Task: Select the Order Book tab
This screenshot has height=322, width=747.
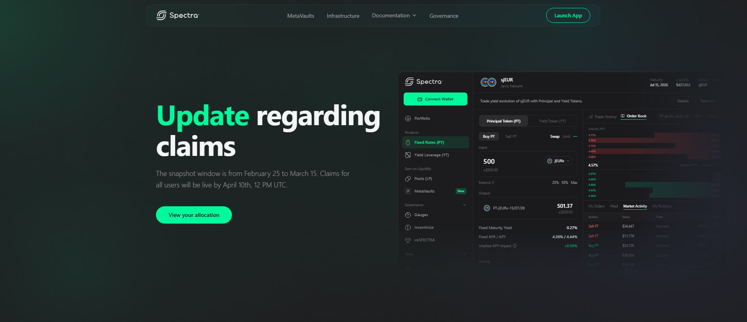Action: (x=634, y=116)
